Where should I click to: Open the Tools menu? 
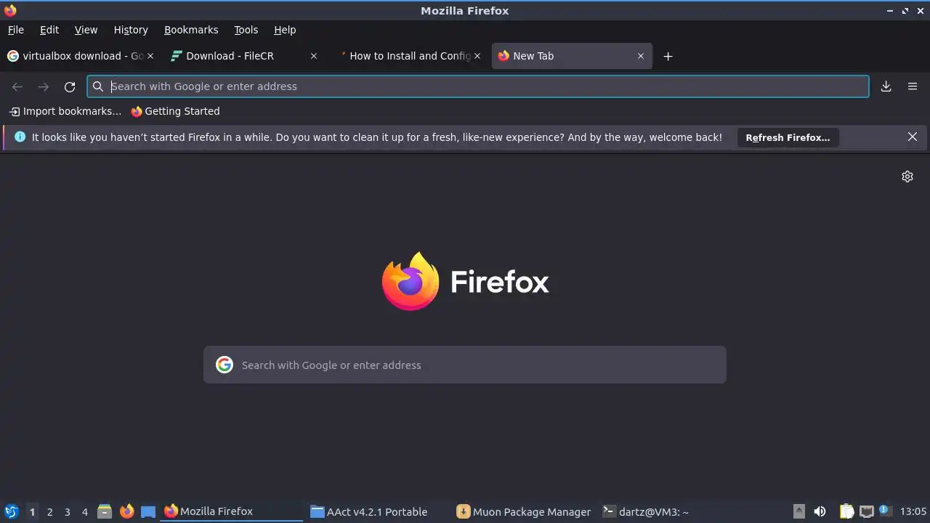coord(246,30)
